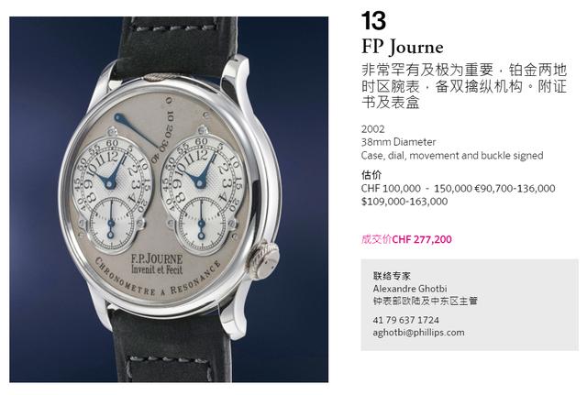This screenshot has width=587, height=395.
Task: Click lot number 13
Action: click(x=373, y=20)
